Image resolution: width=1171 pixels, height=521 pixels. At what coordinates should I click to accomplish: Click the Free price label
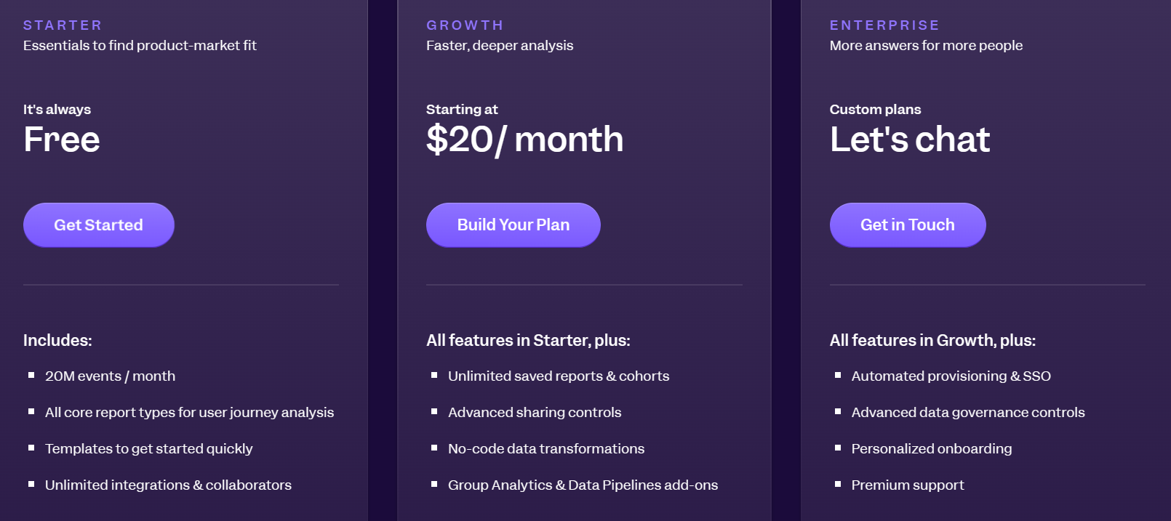point(61,140)
